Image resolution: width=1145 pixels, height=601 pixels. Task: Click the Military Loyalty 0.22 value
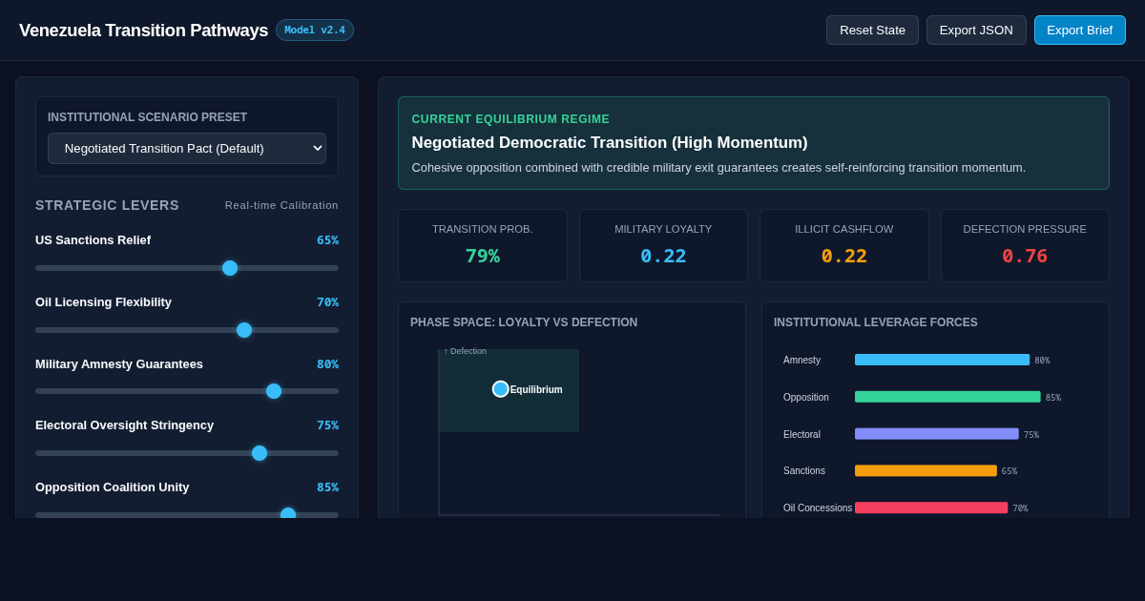(x=663, y=256)
